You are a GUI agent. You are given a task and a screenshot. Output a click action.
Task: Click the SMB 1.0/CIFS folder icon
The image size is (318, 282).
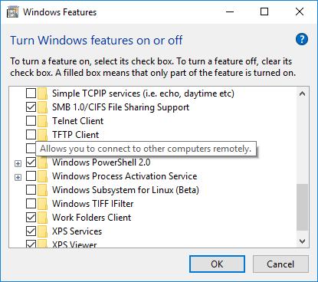click(42, 107)
